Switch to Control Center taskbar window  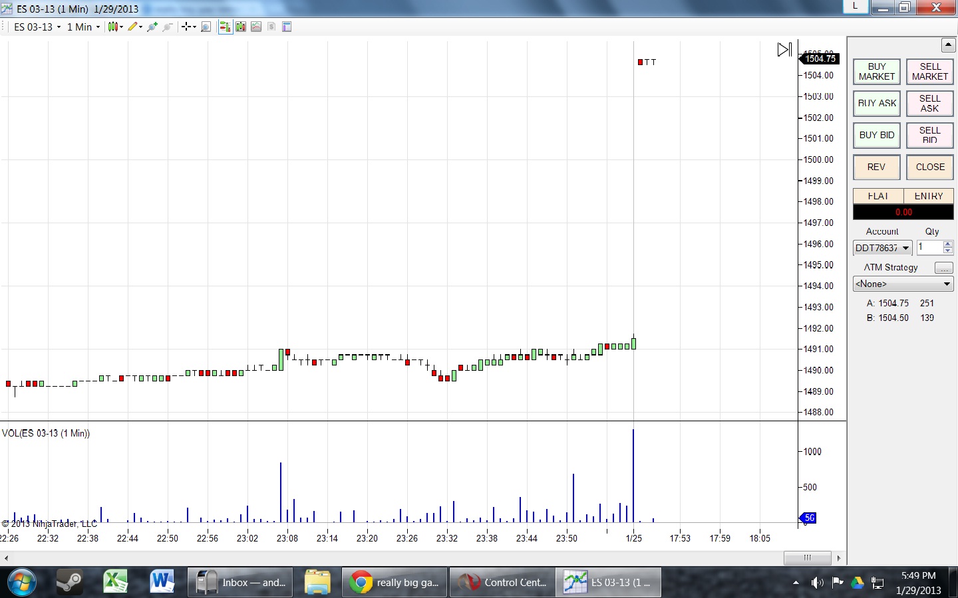coord(502,583)
